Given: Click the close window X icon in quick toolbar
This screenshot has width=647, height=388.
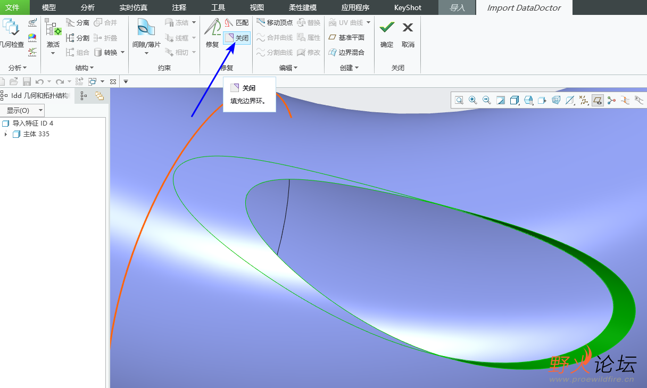Looking at the screenshot, I should tap(113, 81).
